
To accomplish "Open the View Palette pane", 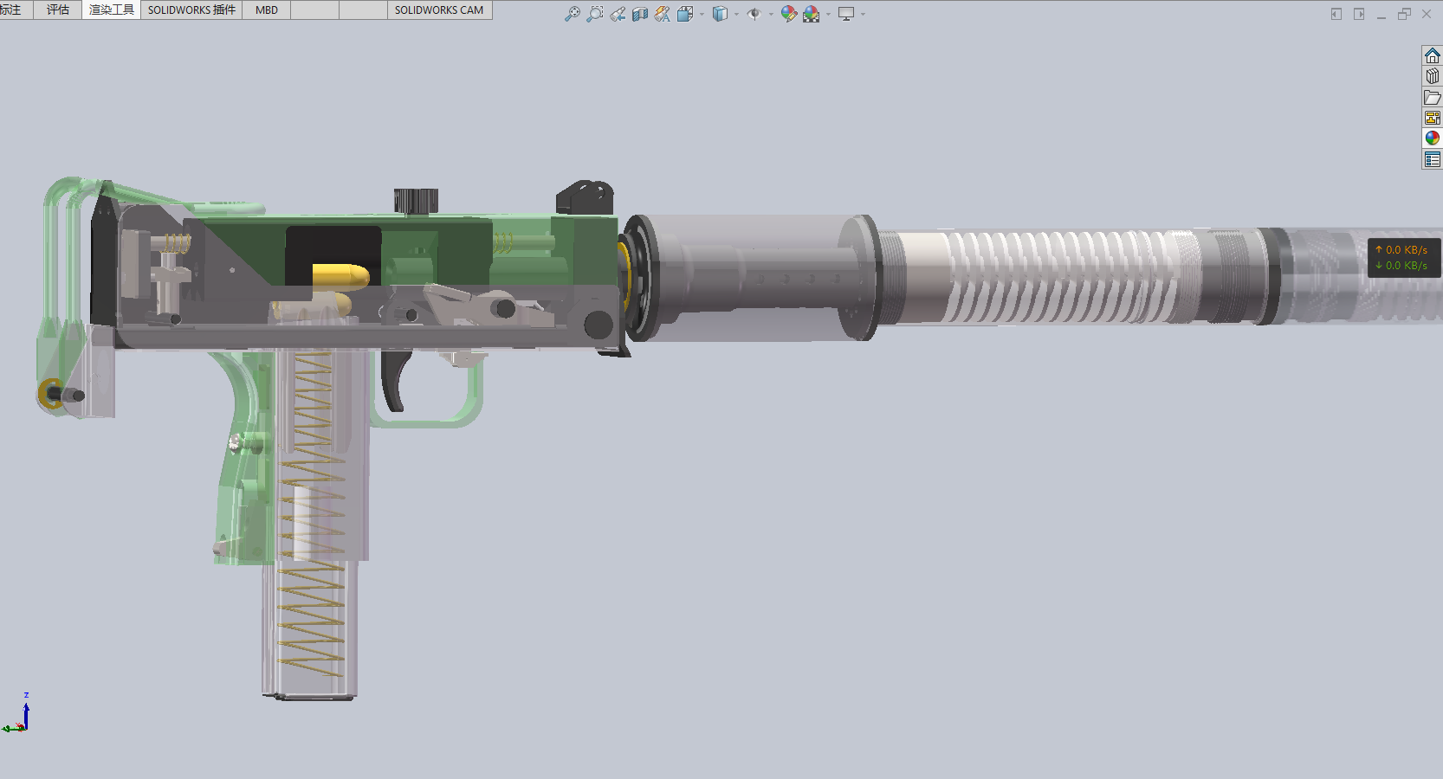I will coord(1433,118).
